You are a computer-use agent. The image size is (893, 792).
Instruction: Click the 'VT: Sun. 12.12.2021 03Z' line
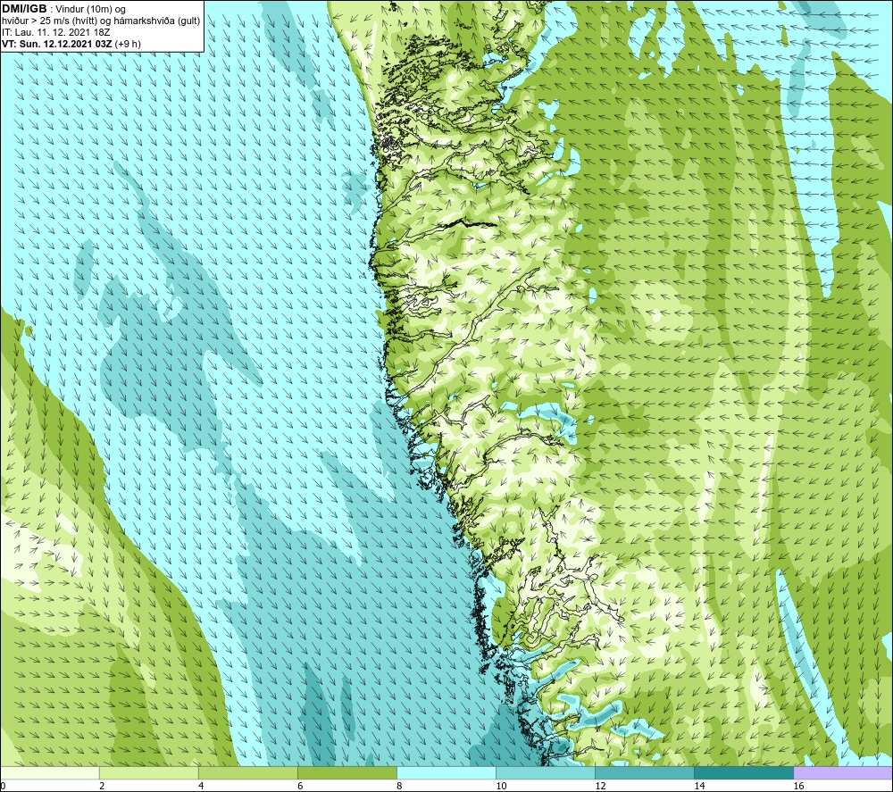57,44
